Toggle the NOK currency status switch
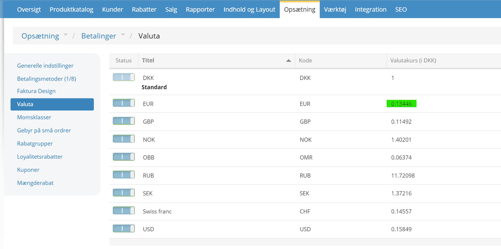Screen dimensions: 501x249 (124, 139)
